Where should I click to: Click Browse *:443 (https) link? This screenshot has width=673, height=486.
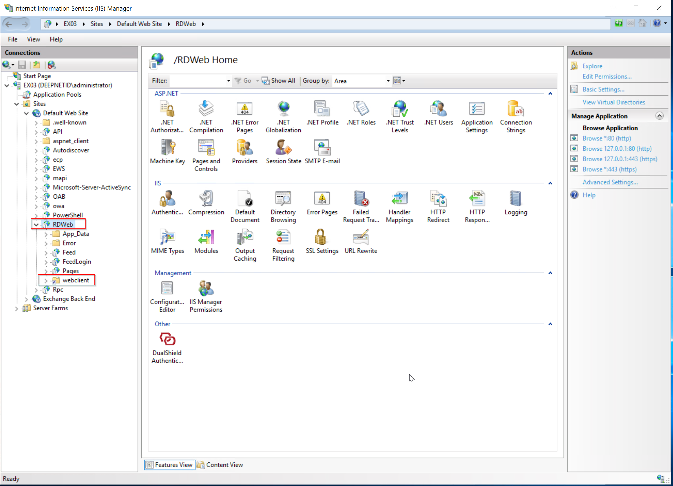click(609, 169)
